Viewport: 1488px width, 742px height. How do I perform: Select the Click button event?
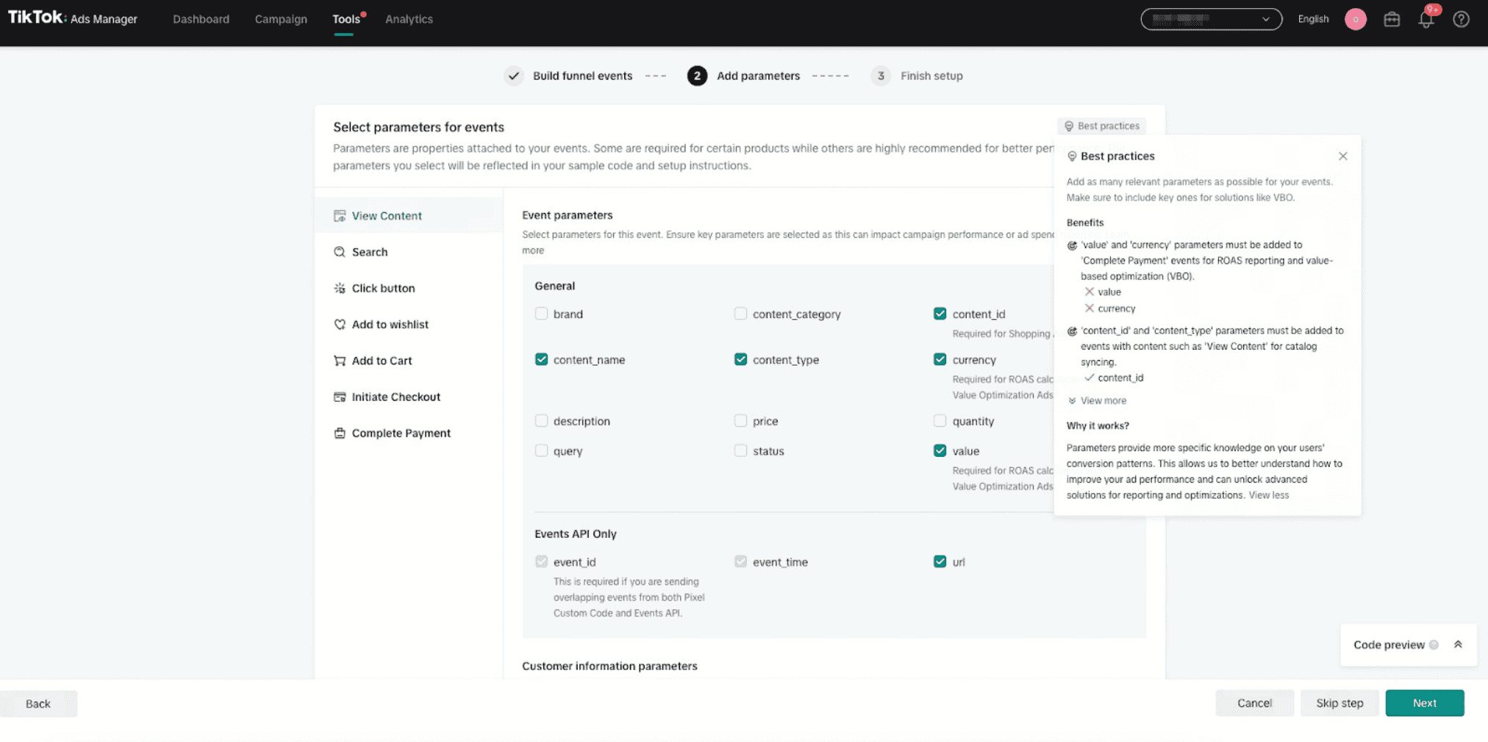click(409, 288)
